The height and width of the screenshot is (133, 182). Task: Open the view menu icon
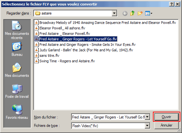pos(149,13)
